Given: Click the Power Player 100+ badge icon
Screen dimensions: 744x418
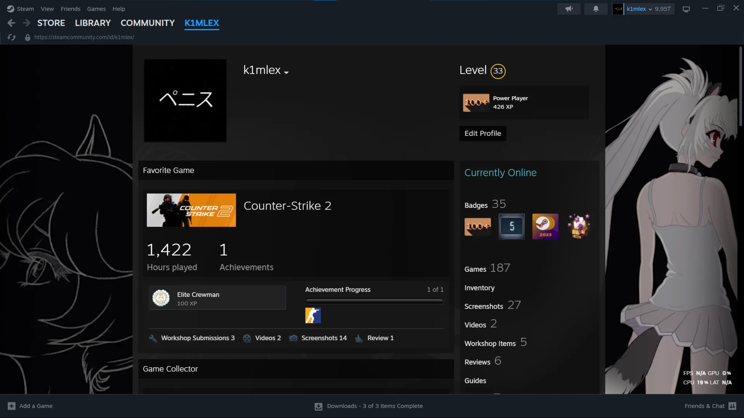Looking at the screenshot, I should pyautogui.click(x=476, y=103).
